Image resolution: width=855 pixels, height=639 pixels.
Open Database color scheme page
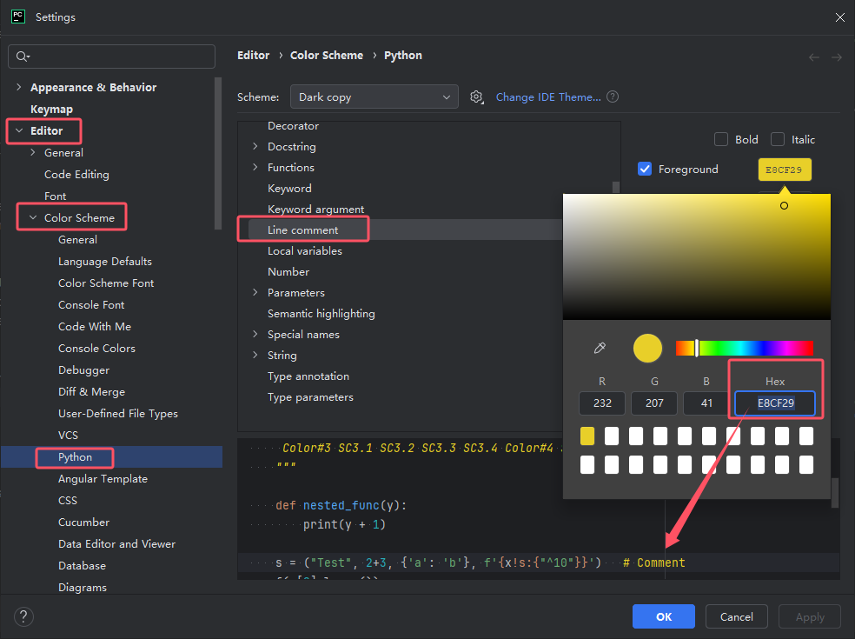pos(82,566)
